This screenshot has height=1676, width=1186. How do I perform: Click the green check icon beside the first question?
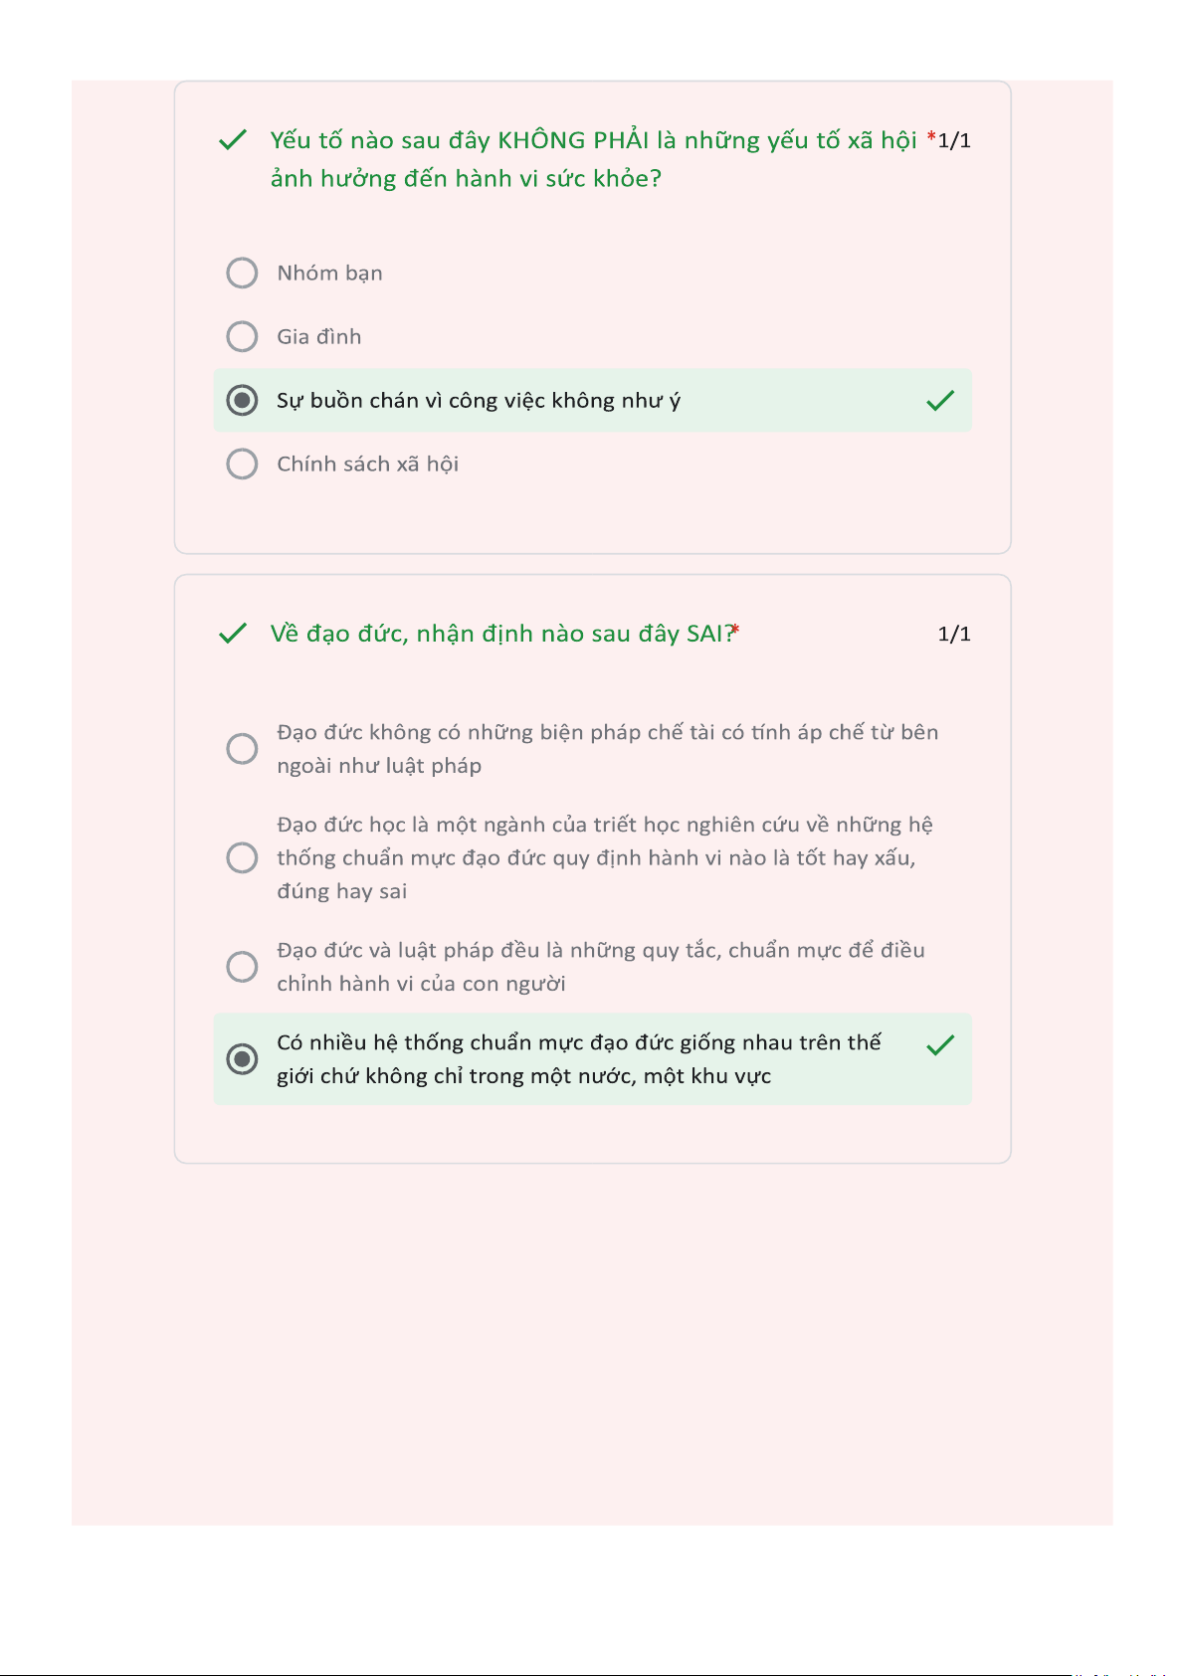pyautogui.click(x=232, y=140)
